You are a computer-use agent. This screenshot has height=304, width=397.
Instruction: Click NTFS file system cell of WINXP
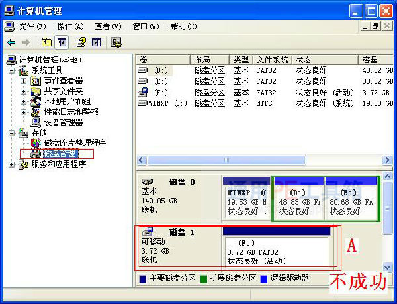[265, 103]
